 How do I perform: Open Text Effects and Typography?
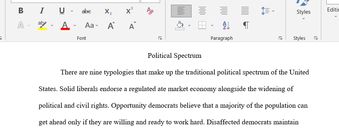[21, 25]
